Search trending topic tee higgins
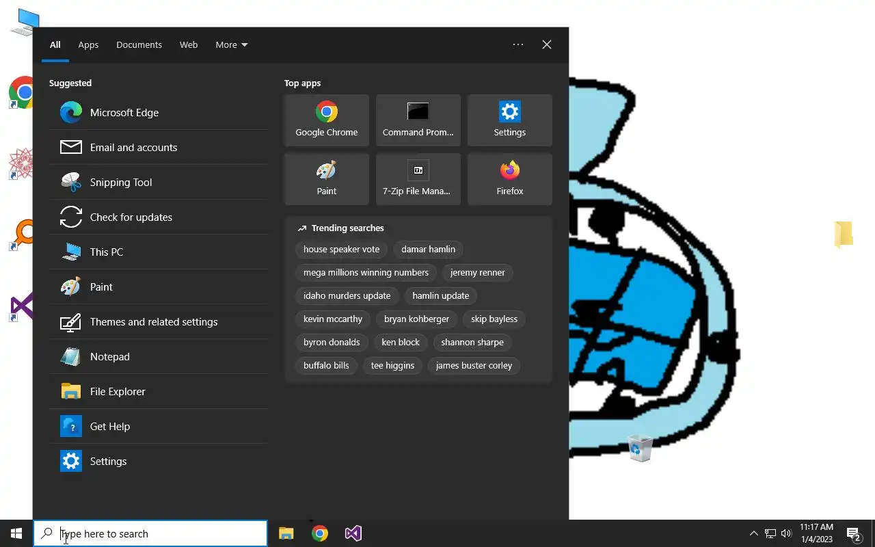 point(392,366)
